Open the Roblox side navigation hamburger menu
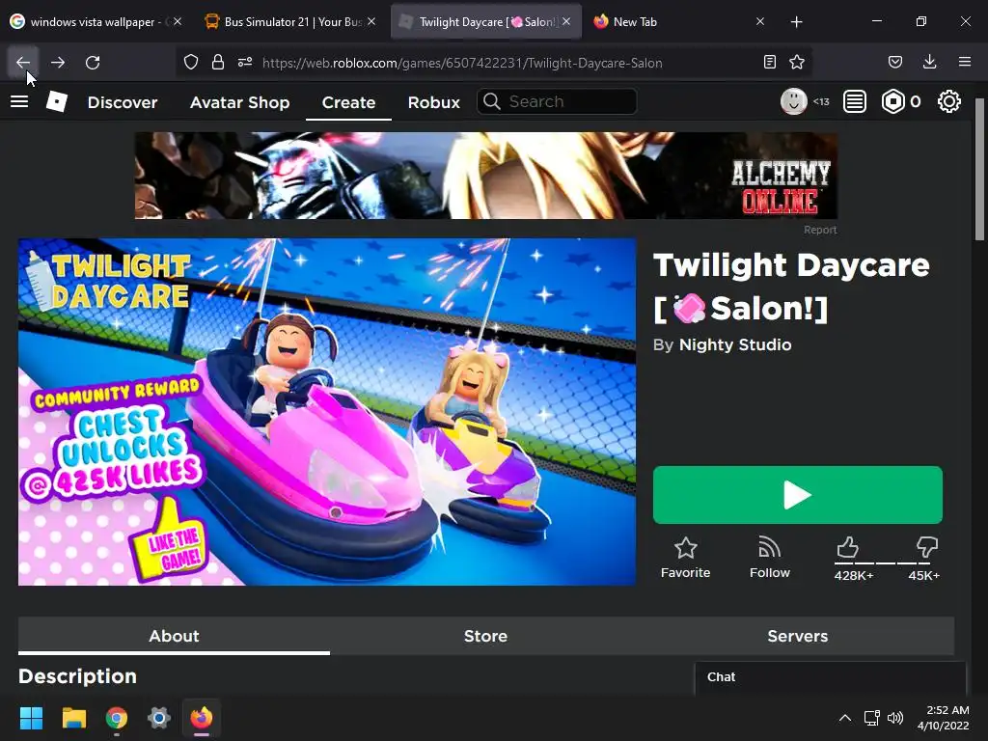Image resolution: width=988 pixels, height=741 pixels. click(19, 101)
